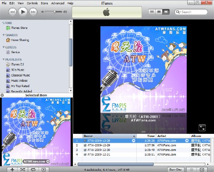Toggle artwork viewer button
This screenshot has width=214, height=172.
point(44,170)
